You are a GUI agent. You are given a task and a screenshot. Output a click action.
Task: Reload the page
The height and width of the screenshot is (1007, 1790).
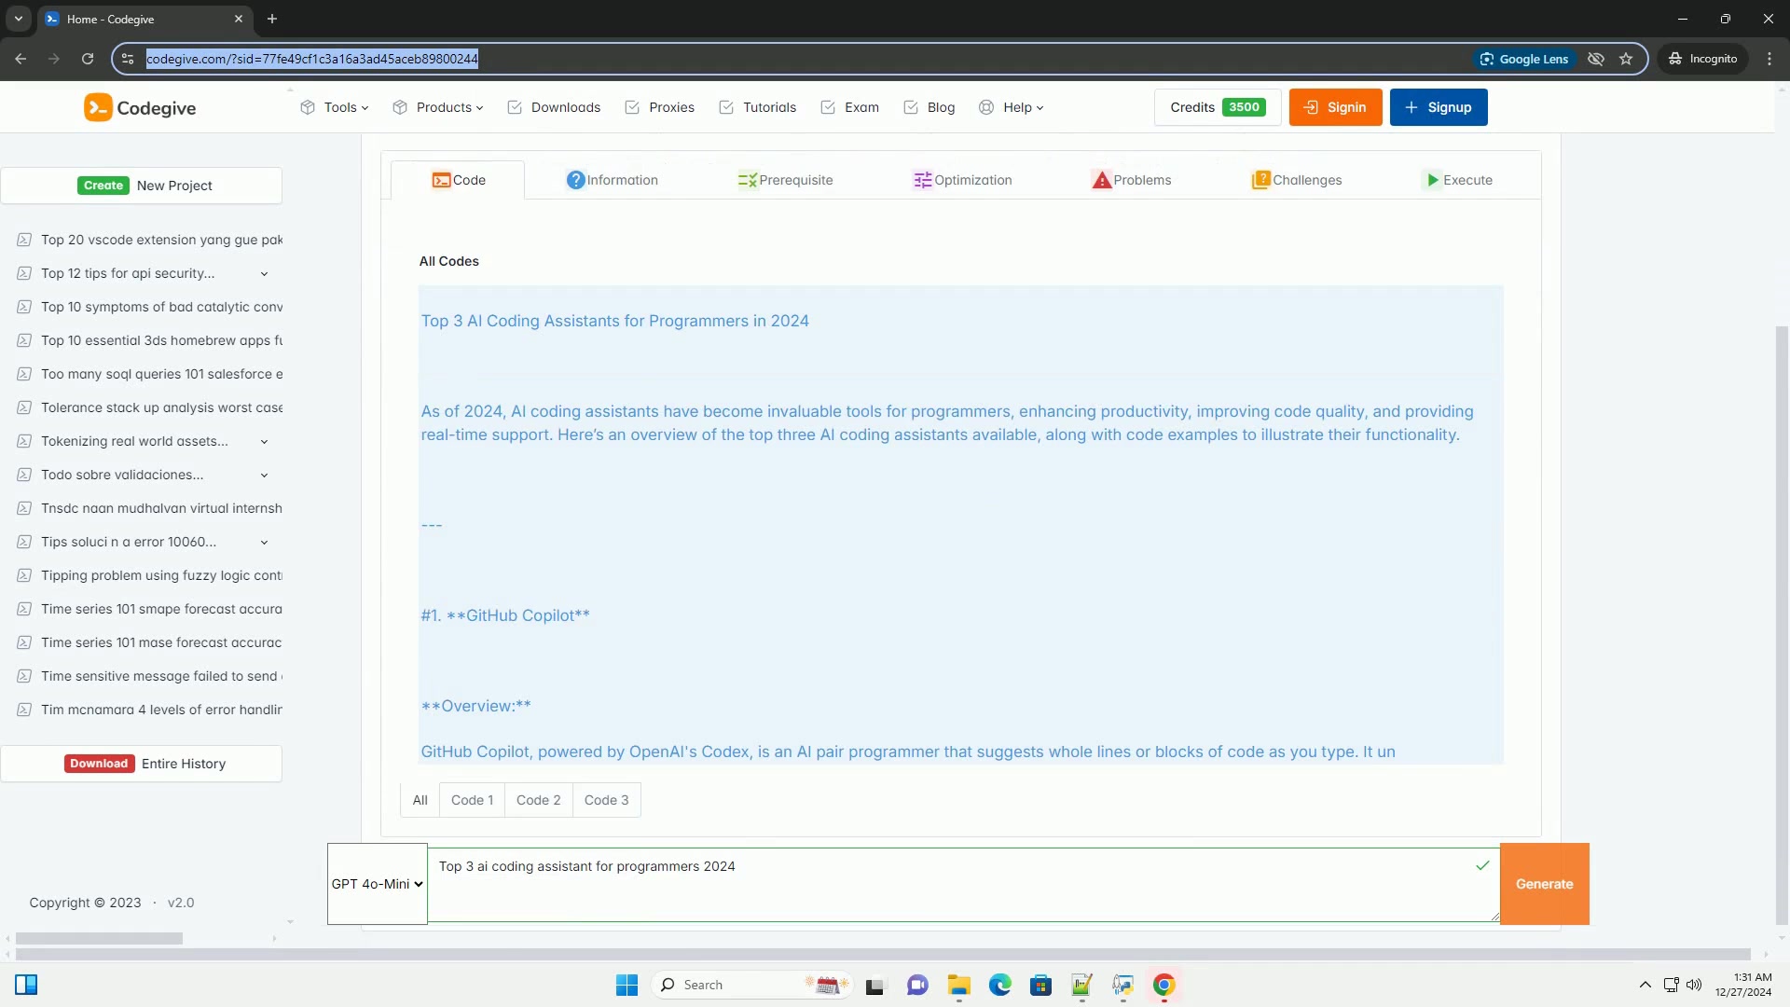[88, 59]
